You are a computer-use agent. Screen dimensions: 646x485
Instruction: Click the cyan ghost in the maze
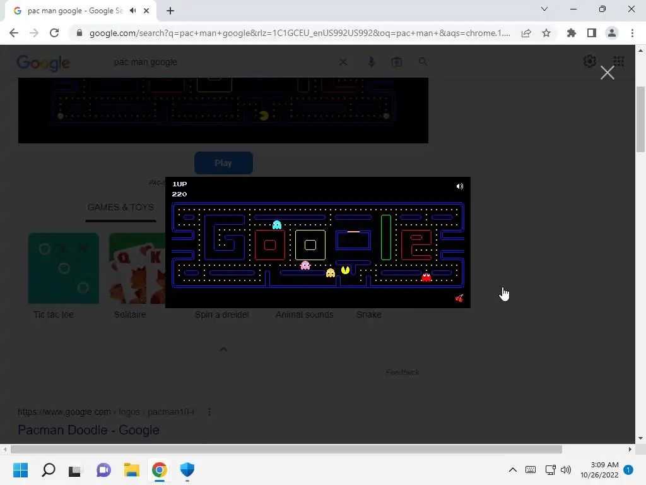pyautogui.click(x=277, y=225)
